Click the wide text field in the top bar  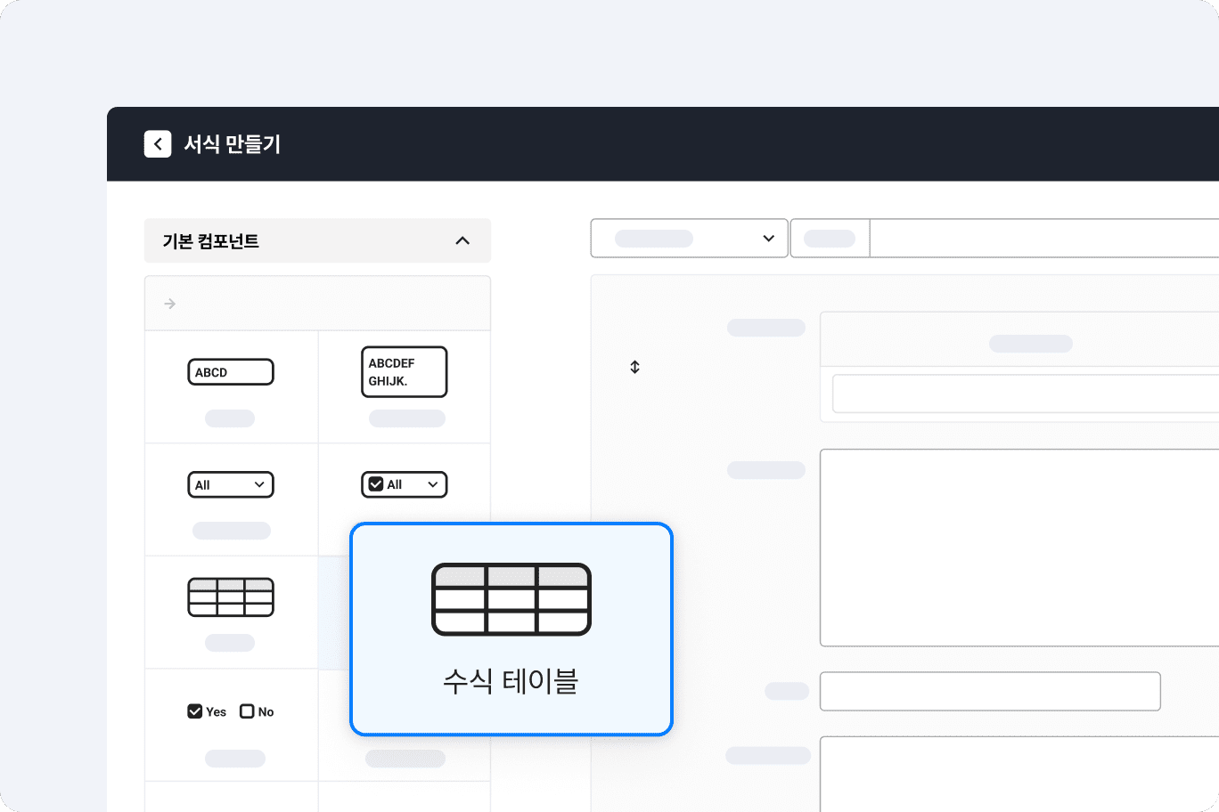click(x=1043, y=239)
